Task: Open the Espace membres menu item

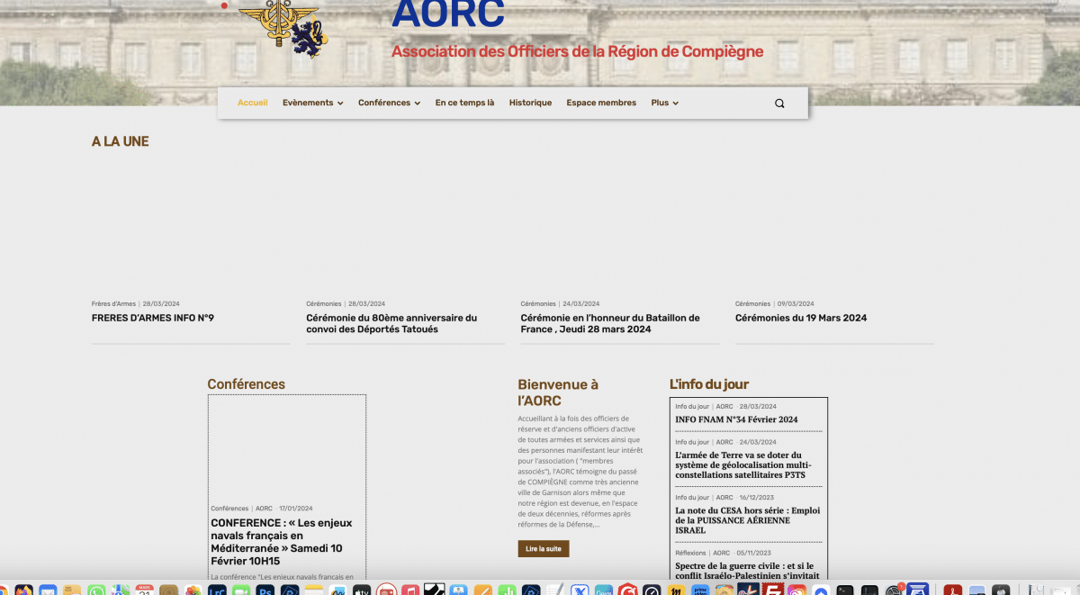Action: point(601,103)
